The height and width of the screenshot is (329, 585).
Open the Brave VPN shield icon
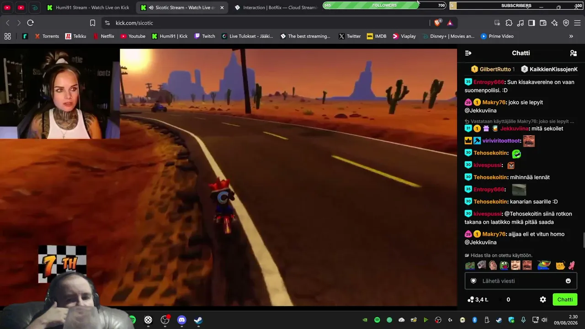tap(566, 23)
